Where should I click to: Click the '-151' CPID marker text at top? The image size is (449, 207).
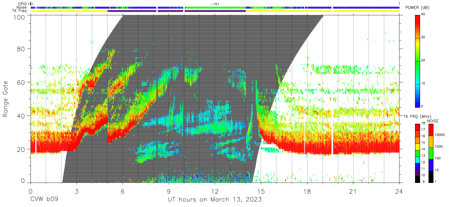(215, 4)
